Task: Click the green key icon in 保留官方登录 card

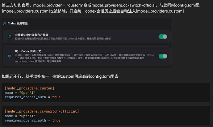Action: (10, 37)
